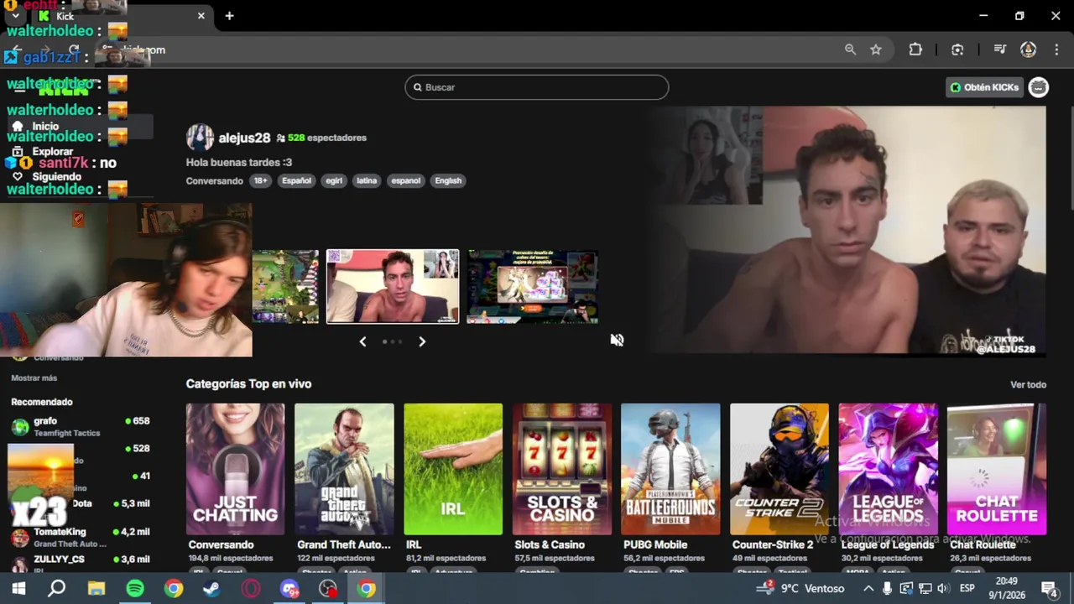Focus the Buscar search field
1074x604 pixels.
click(537, 87)
